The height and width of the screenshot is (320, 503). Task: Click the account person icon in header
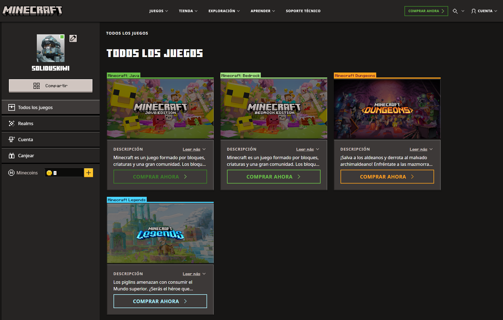[x=474, y=11]
